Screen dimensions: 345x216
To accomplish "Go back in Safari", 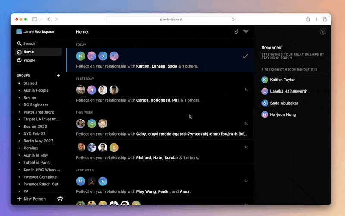I will (48, 19).
